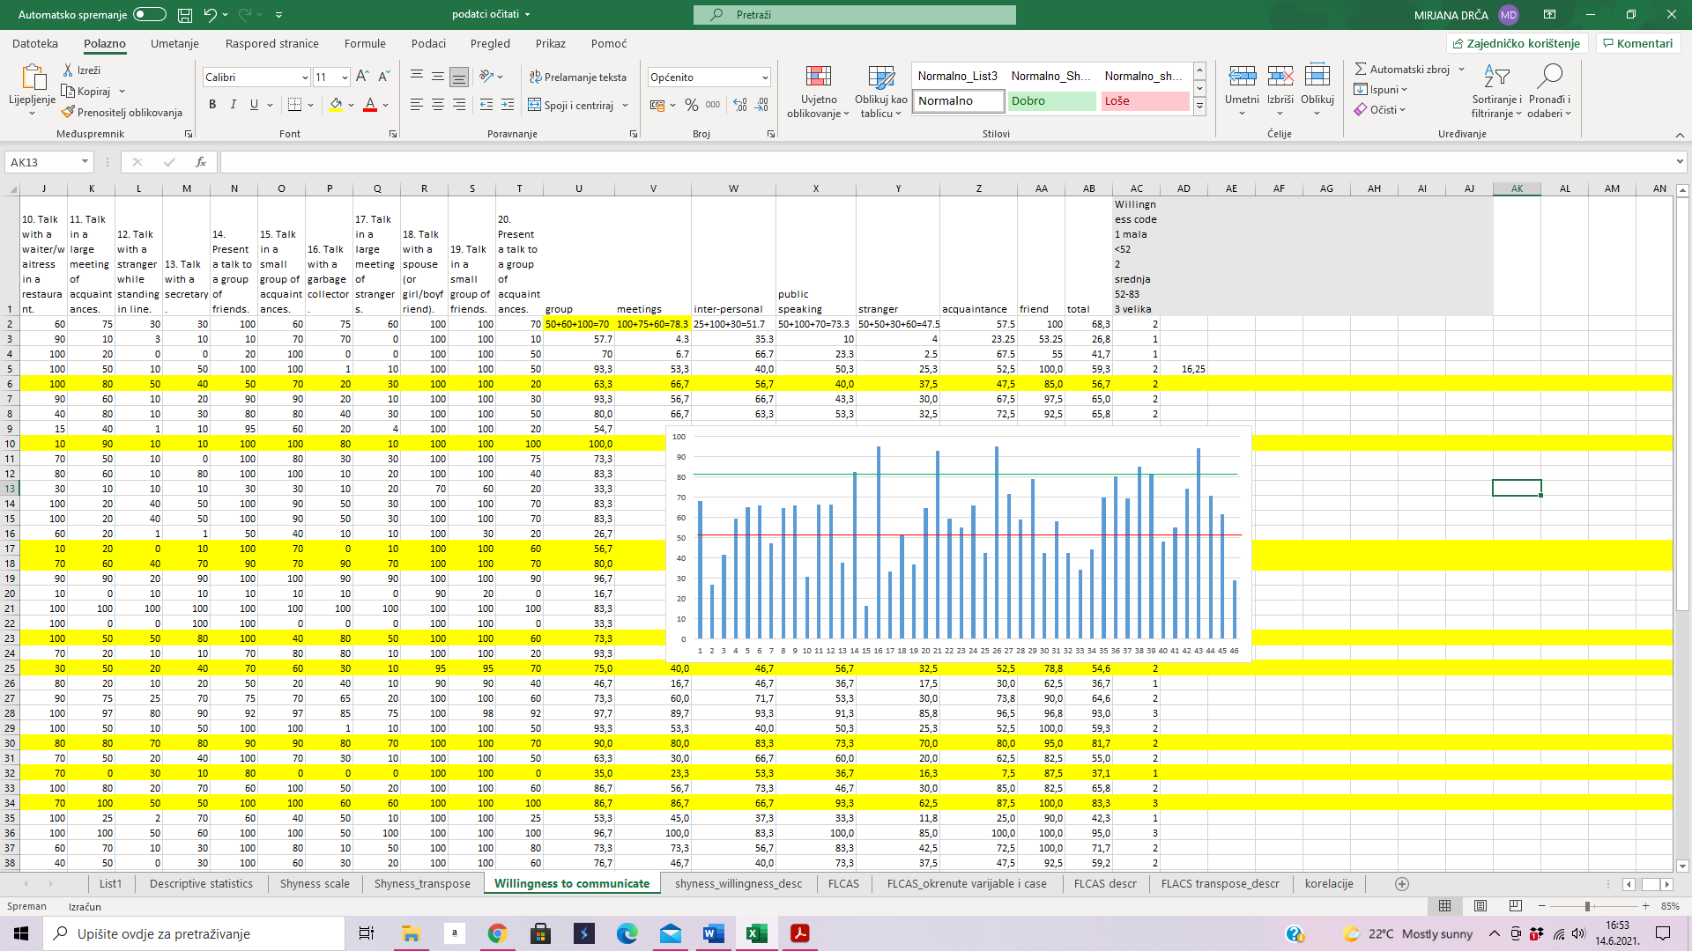This screenshot has width=1692, height=951.
Task: Expand the Name Box dropdown arrow
Action: coord(85,162)
